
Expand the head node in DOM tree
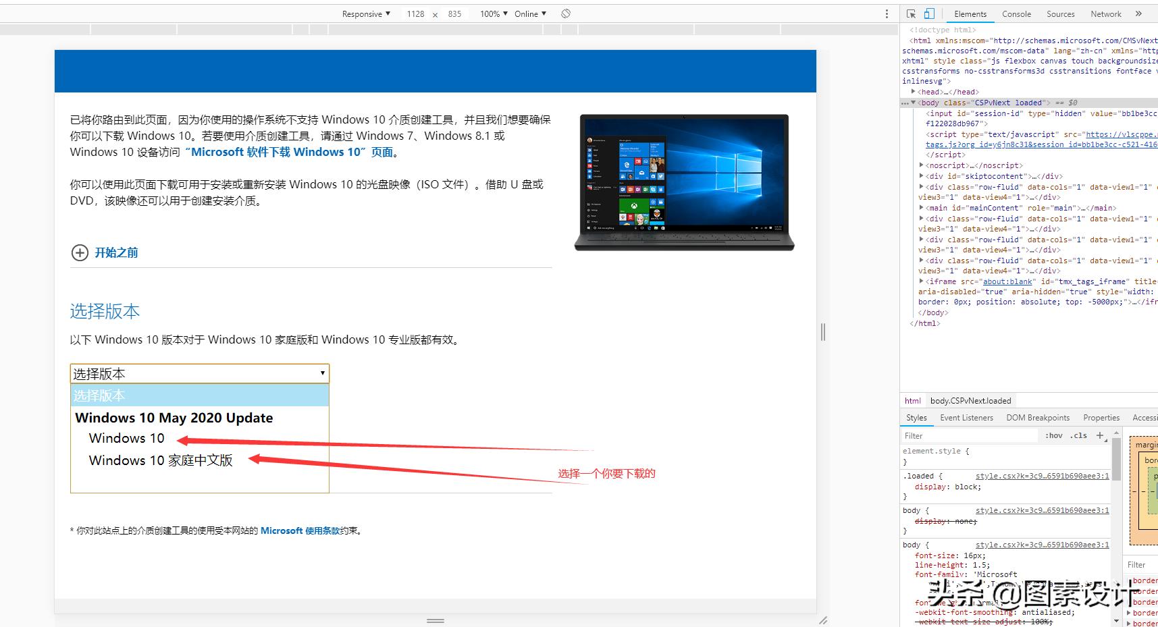[914, 92]
